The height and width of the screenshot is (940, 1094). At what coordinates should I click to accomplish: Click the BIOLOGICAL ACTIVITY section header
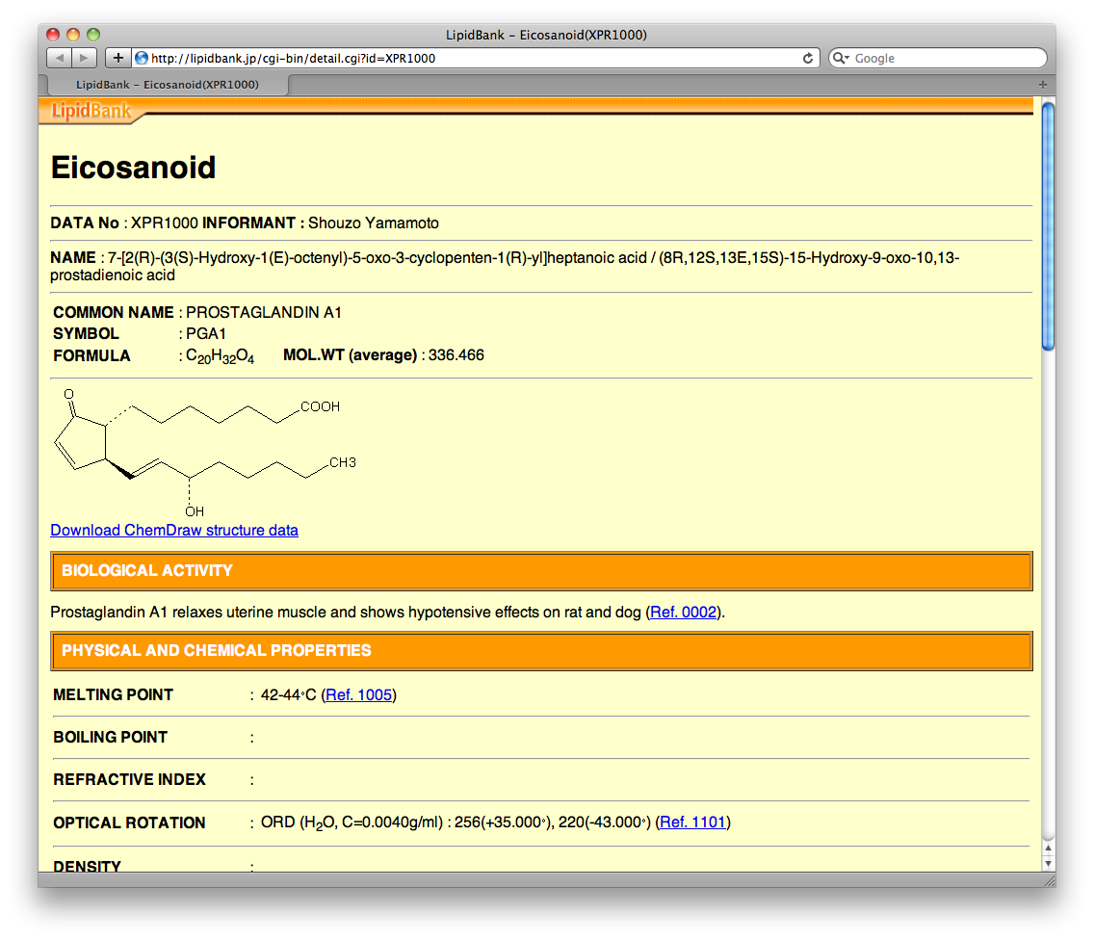(541, 571)
